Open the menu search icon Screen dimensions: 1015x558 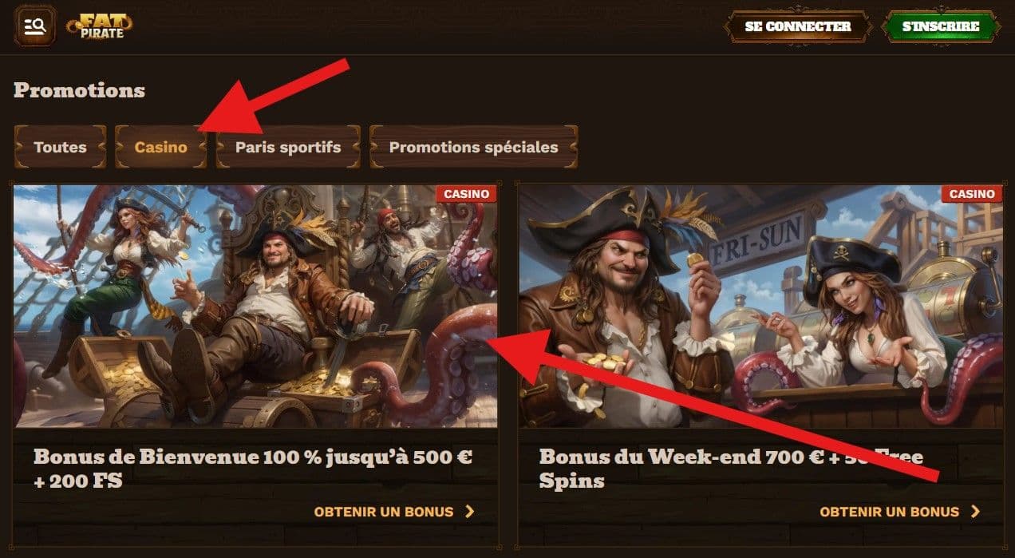coord(35,26)
